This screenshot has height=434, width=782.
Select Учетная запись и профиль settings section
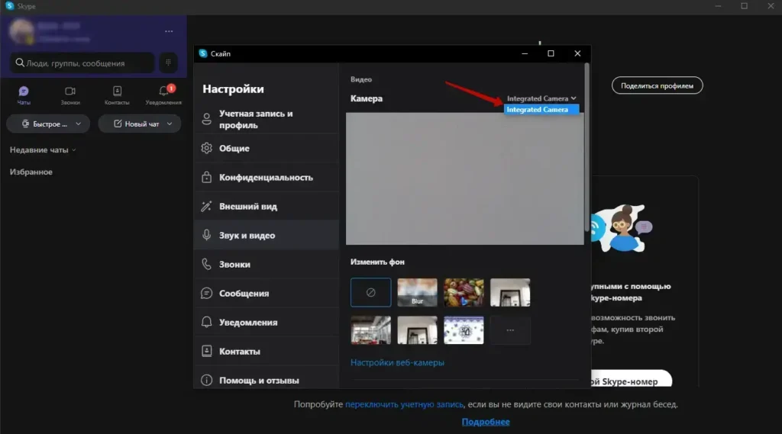(267, 119)
